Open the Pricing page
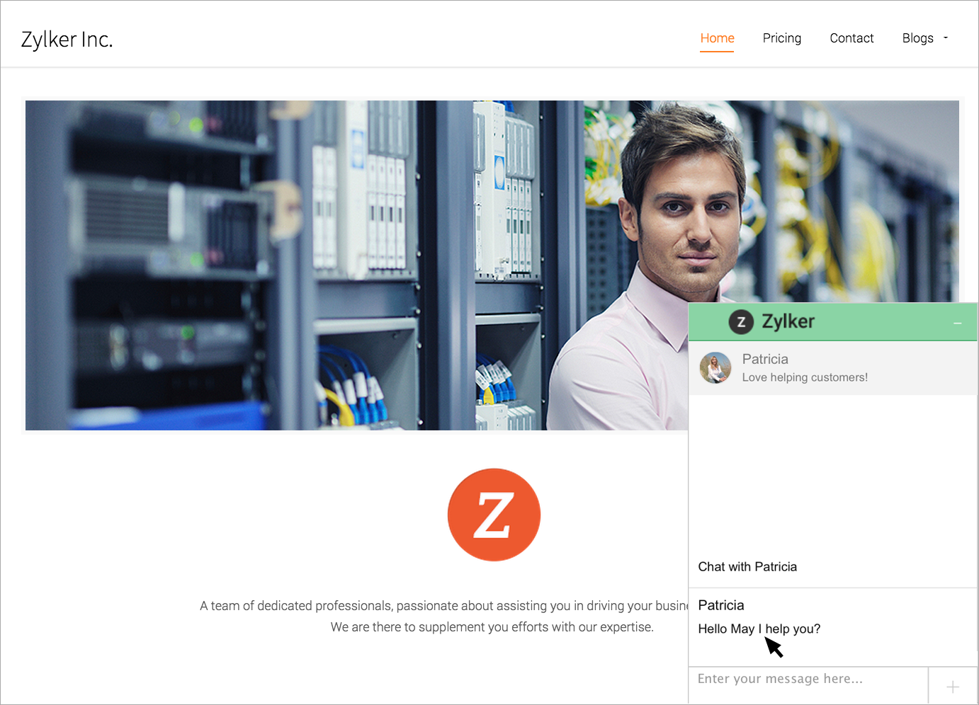 point(781,38)
